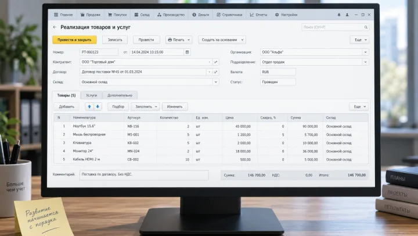Select row Монитор 24"
The height and width of the screenshot is (236, 418).
click(x=211, y=151)
